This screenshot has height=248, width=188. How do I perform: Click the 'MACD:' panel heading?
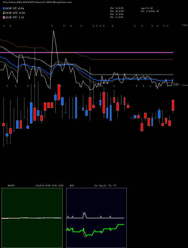pyautogui.click(x=11, y=186)
